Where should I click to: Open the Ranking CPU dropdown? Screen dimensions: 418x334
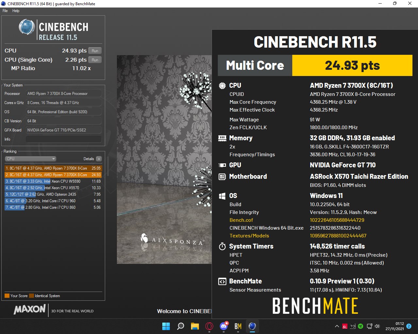[31, 159]
